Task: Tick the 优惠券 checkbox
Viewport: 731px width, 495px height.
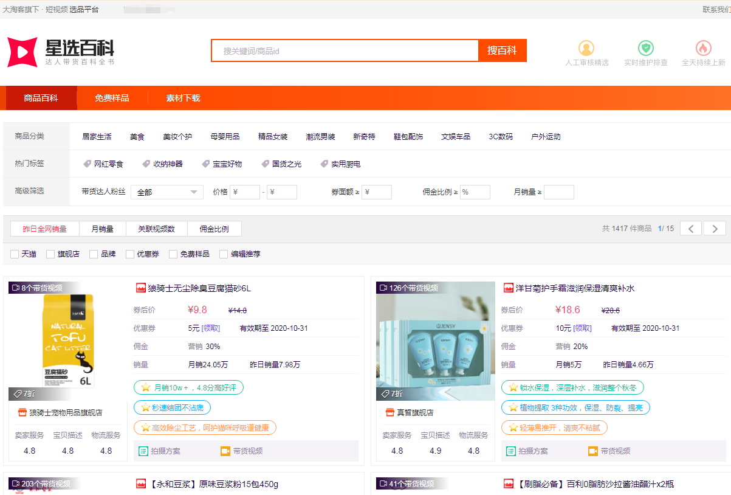Action: (130, 254)
